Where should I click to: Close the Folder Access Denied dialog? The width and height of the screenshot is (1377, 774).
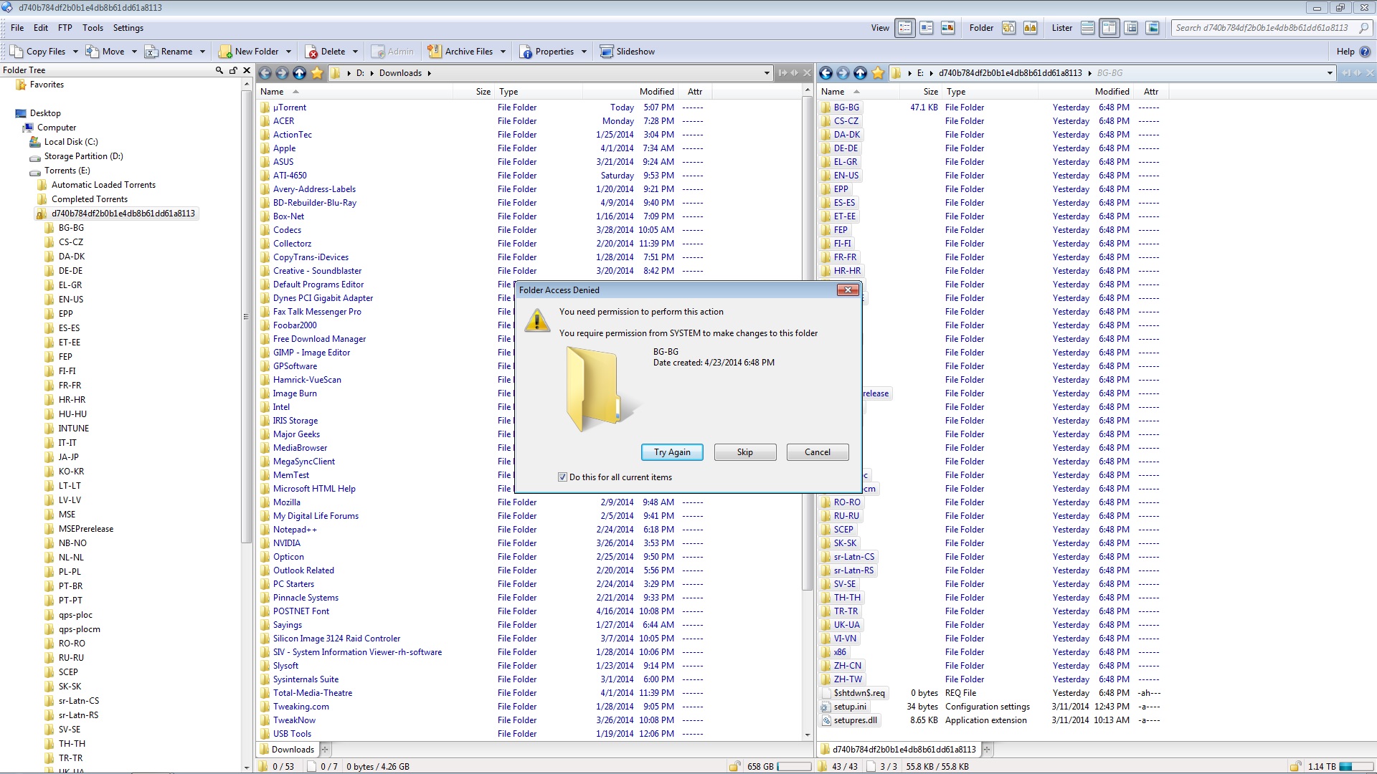[x=848, y=290]
